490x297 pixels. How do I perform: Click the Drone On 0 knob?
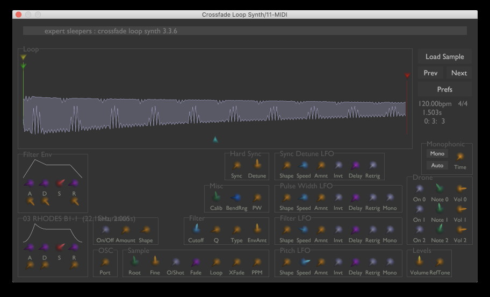pyautogui.click(x=419, y=189)
